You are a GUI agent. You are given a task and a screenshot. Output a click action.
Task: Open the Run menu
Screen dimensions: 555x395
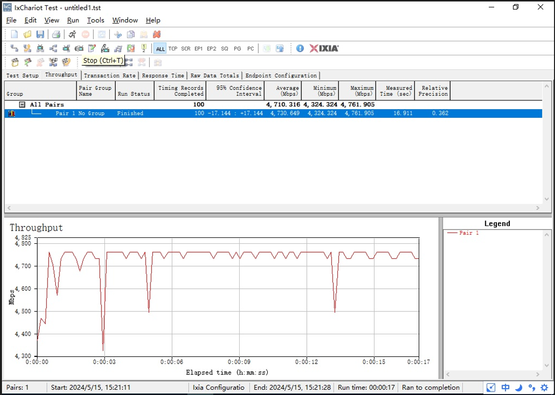[x=73, y=20]
